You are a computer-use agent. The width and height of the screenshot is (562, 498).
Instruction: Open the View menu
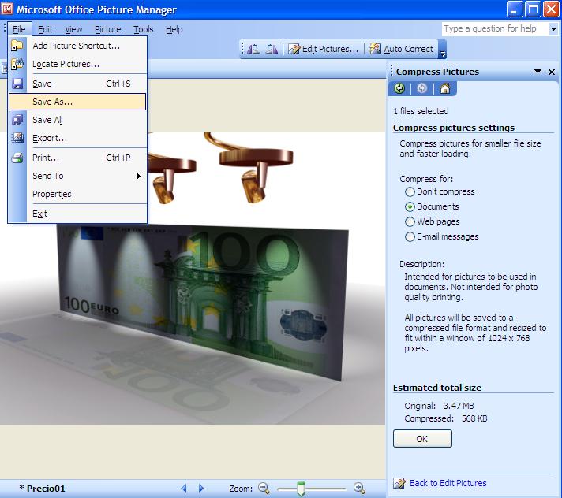[x=73, y=29]
